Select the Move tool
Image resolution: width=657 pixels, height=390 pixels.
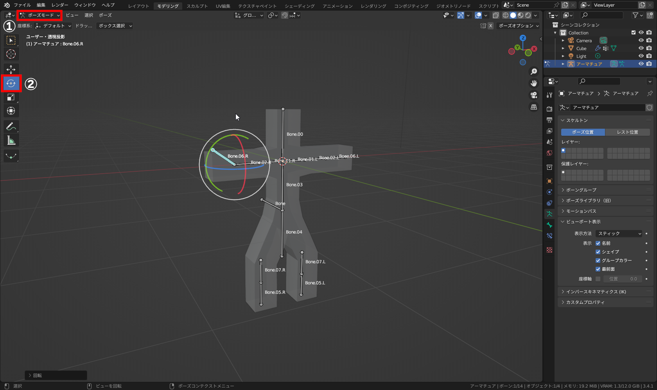coord(11,70)
